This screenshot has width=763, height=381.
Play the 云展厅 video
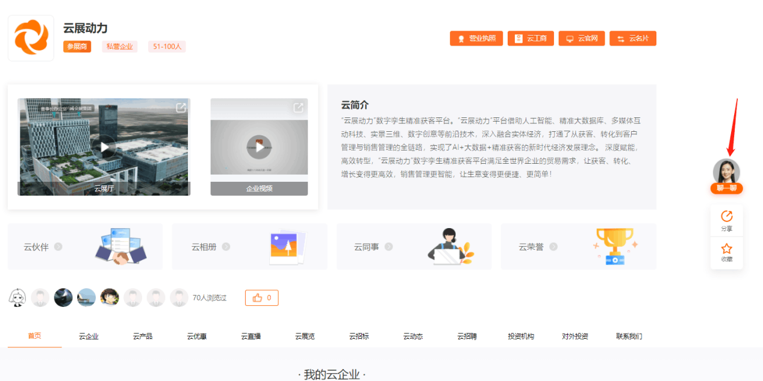[105, 146]
